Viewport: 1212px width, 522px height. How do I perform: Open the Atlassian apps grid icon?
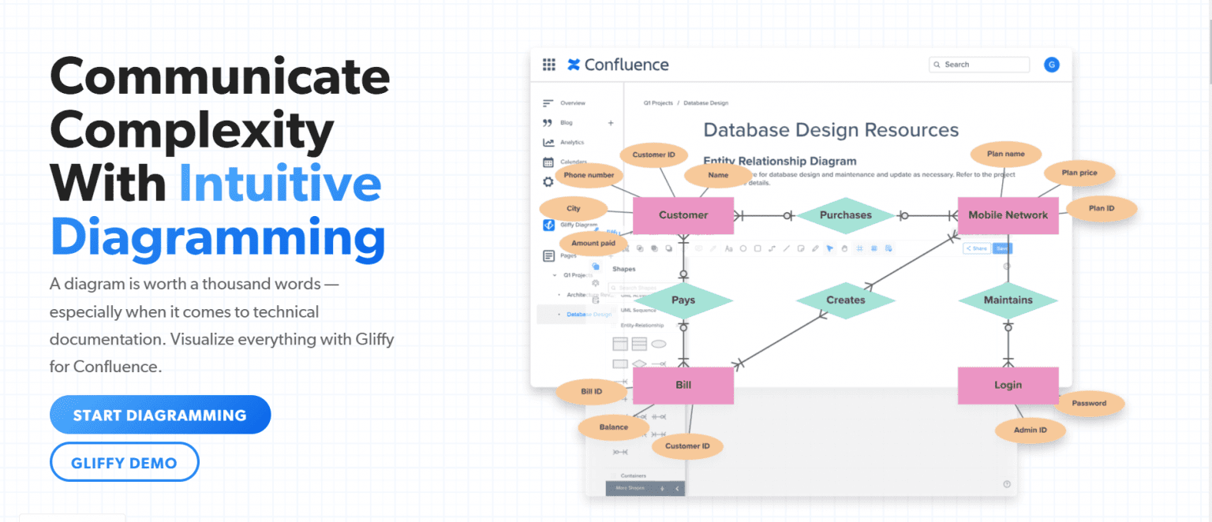click(x=550, y=64)
